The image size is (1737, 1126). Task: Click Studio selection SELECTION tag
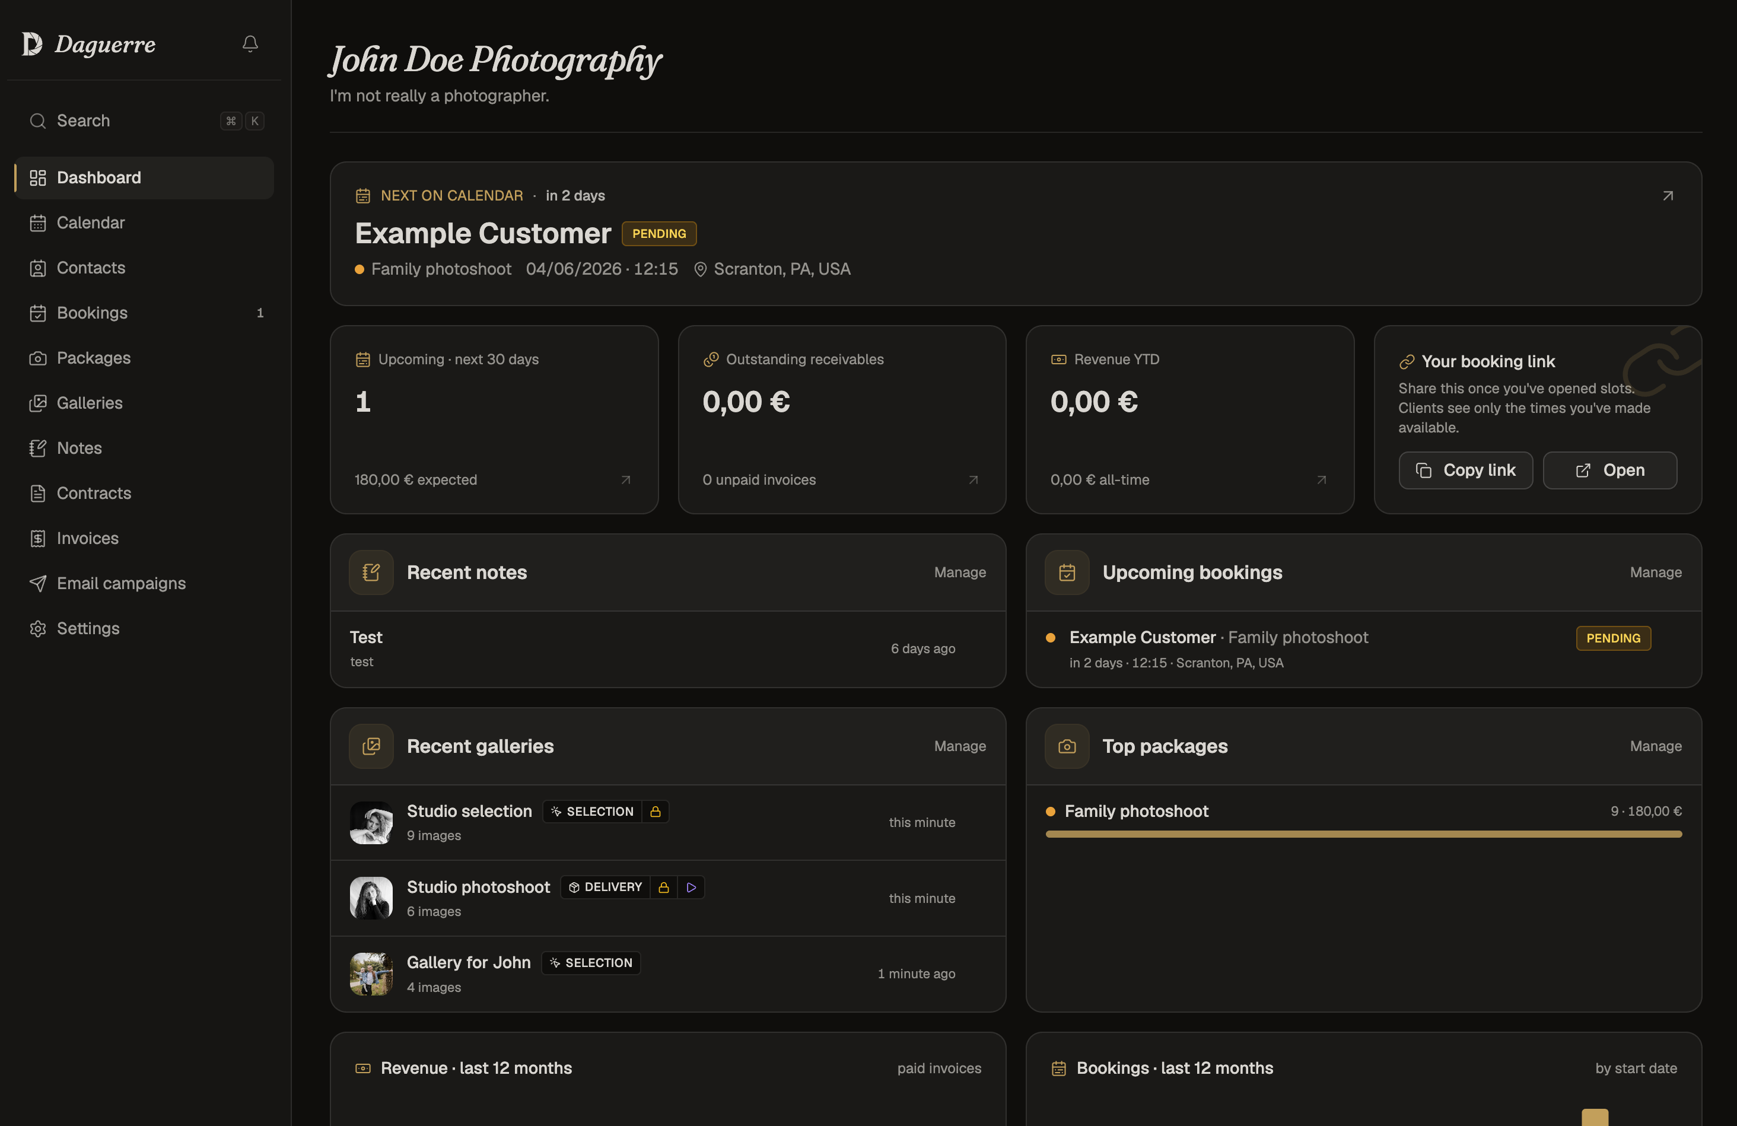click(593, 812)
